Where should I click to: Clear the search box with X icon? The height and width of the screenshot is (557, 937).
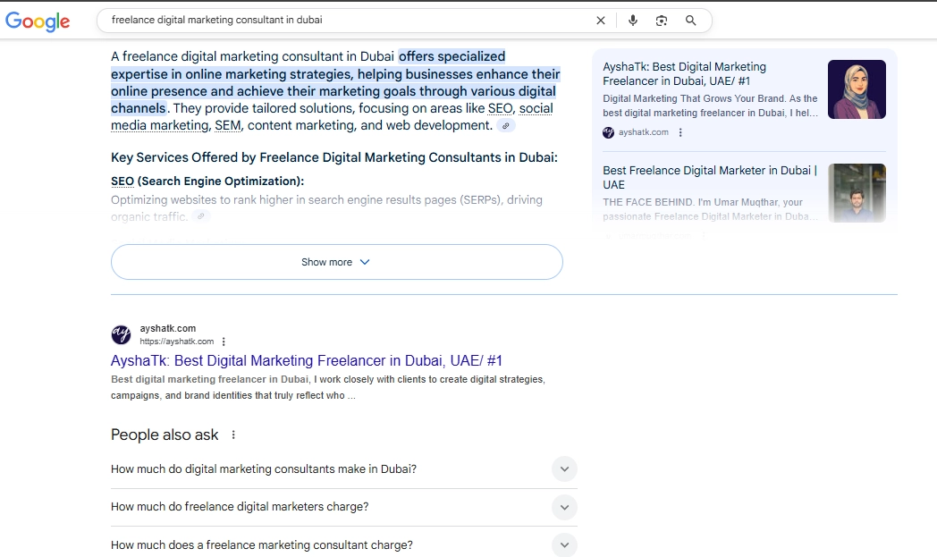(601, 21)
